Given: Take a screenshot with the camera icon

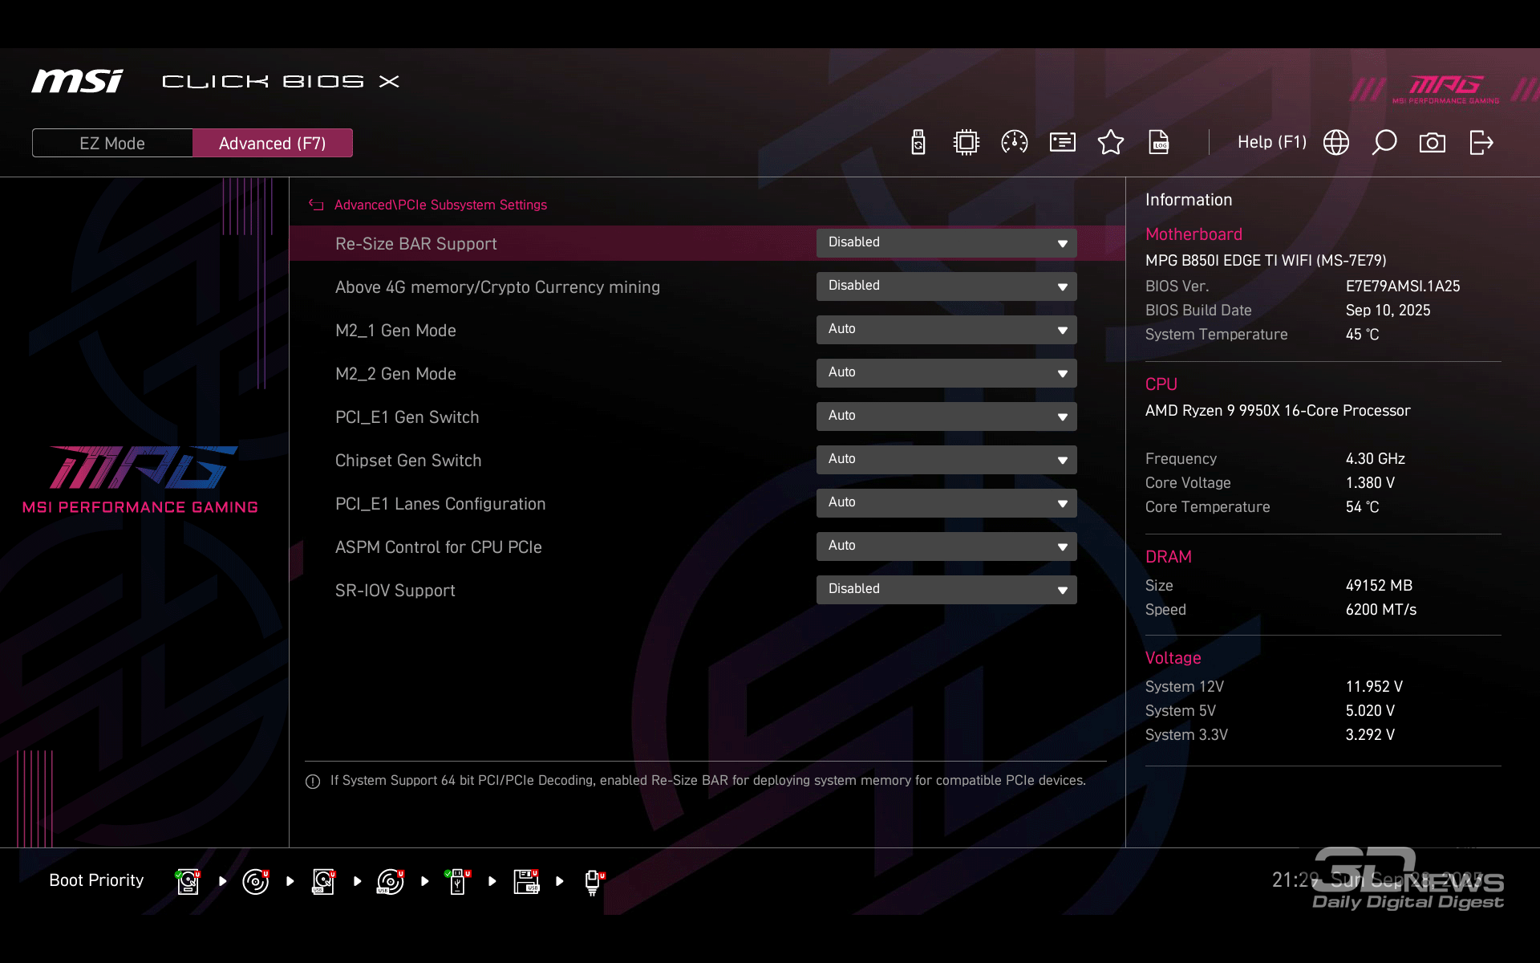Looking at the screenshot, I should coord(1433,143).
